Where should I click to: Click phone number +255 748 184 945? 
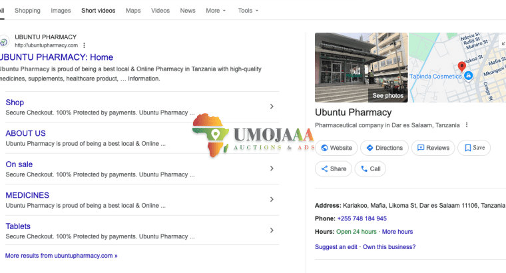pyautogui.click(x=362, y=218)
